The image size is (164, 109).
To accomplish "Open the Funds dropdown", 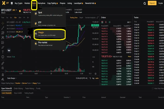I will pyautogui.click(x=160, y=4).
